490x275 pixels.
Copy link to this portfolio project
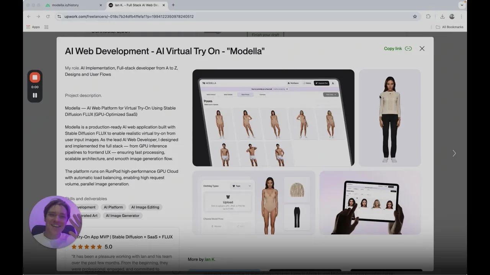click(x=398, y=49)
